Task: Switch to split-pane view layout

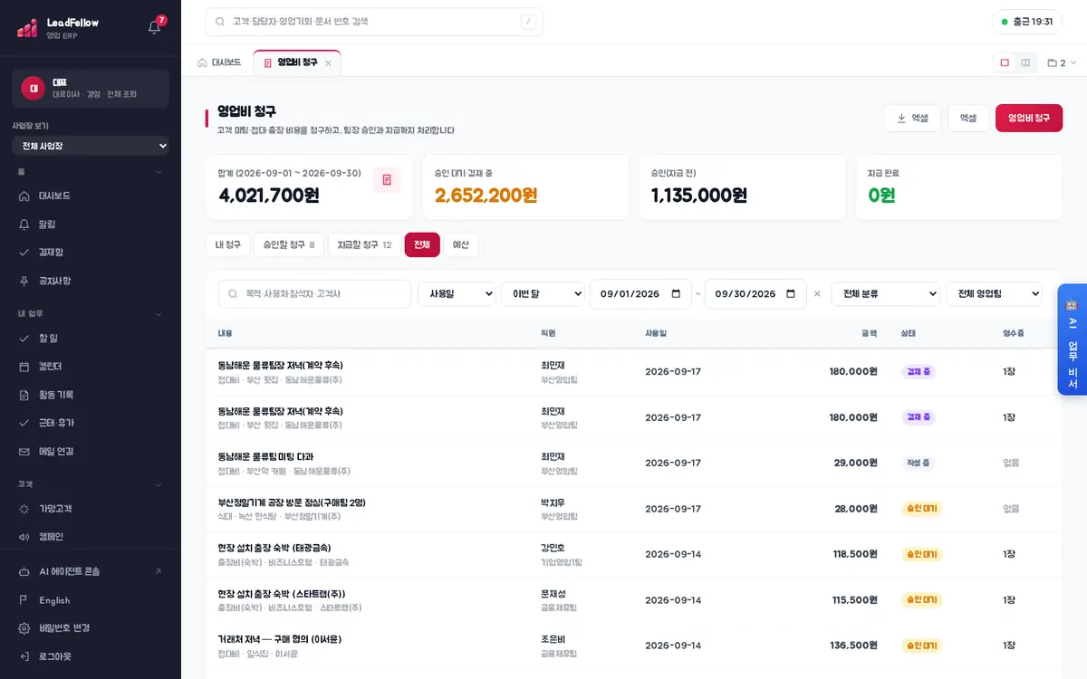Action: click(1025, 62)
